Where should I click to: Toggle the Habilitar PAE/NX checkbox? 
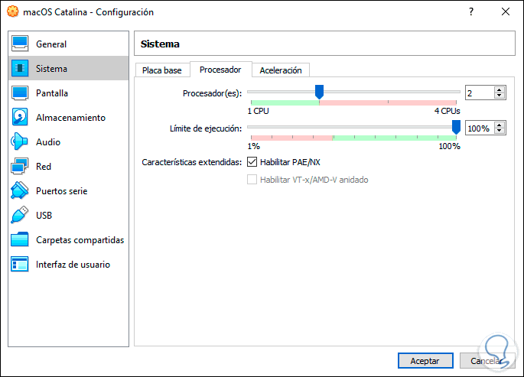click(x=252, y=162)
